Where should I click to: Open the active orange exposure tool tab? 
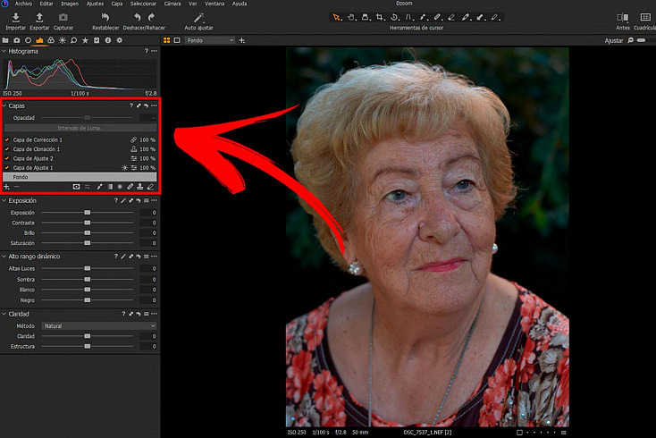(x=39, y=40)
